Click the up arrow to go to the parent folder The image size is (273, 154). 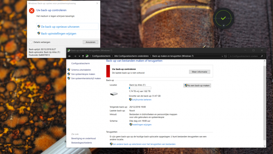tap(83, 56)
